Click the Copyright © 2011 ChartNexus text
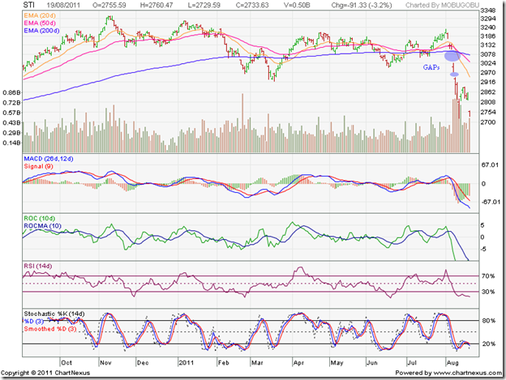This screenshot has width=506, height=380. point(45,373)
